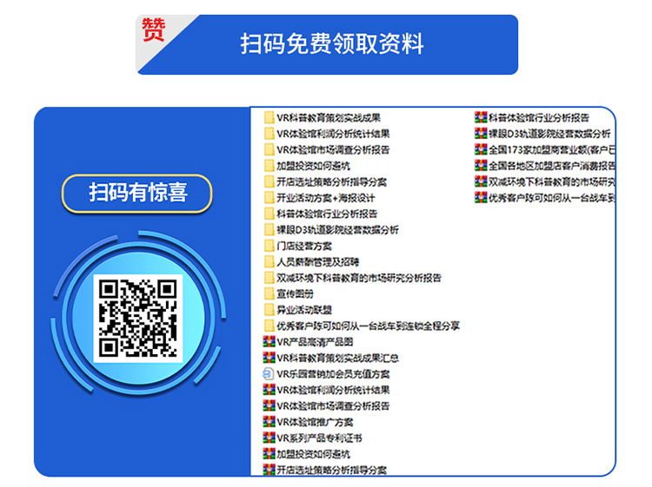Select the 门店经营方案 folder icon
The height and width of the screenshot is (487, 652).
click(269, 246)
